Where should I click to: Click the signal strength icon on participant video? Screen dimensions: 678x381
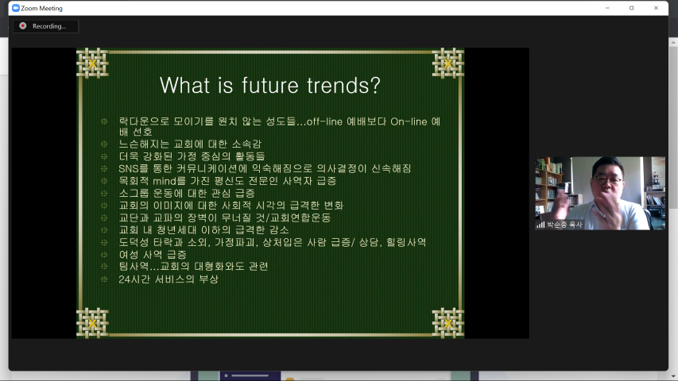pyautogui.click(x=540, y=225)
